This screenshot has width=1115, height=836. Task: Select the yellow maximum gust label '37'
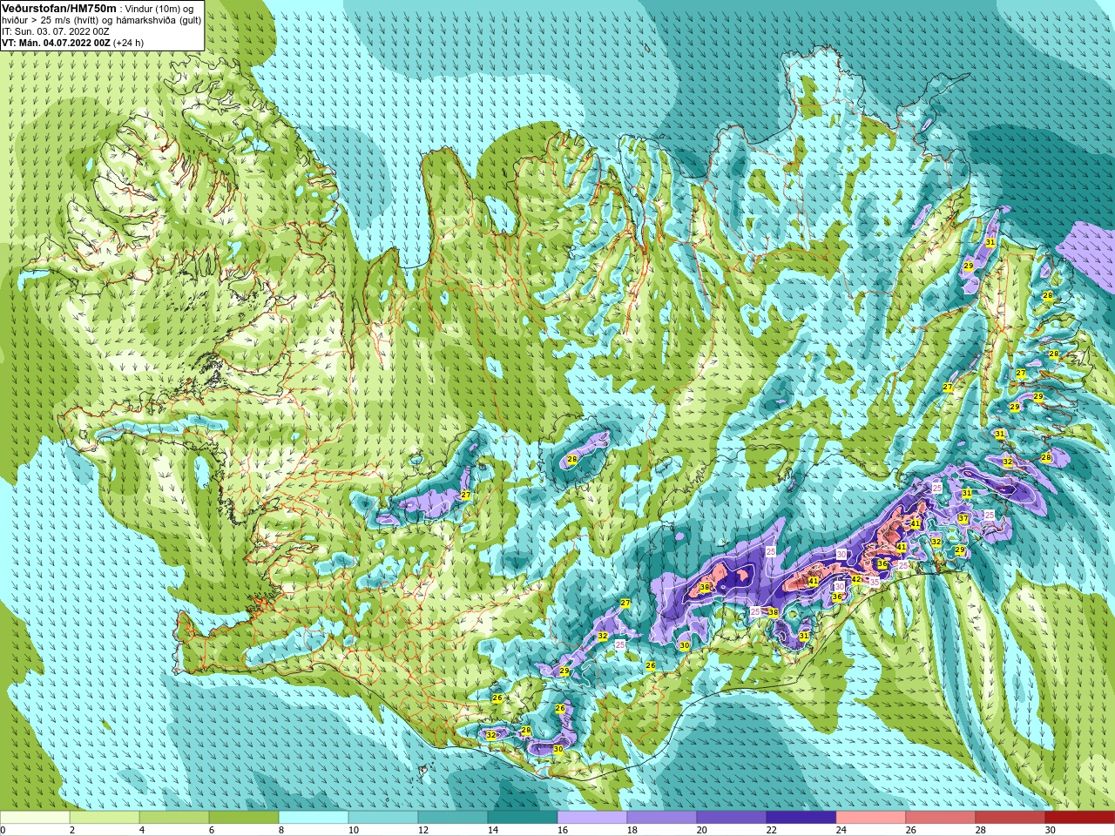pos(963,518)
